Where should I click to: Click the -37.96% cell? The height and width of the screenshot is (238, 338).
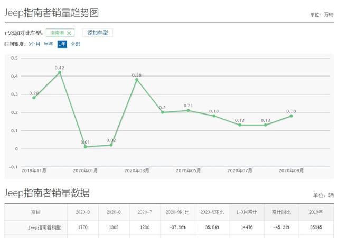click(177, 227)
